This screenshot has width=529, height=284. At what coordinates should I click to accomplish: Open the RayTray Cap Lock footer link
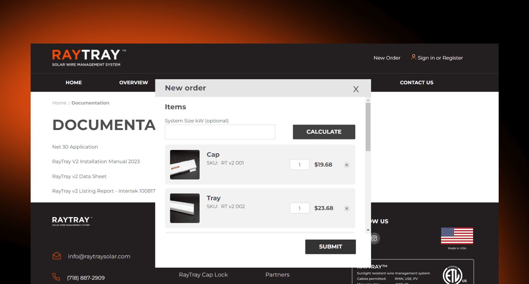tap(203, 275)
